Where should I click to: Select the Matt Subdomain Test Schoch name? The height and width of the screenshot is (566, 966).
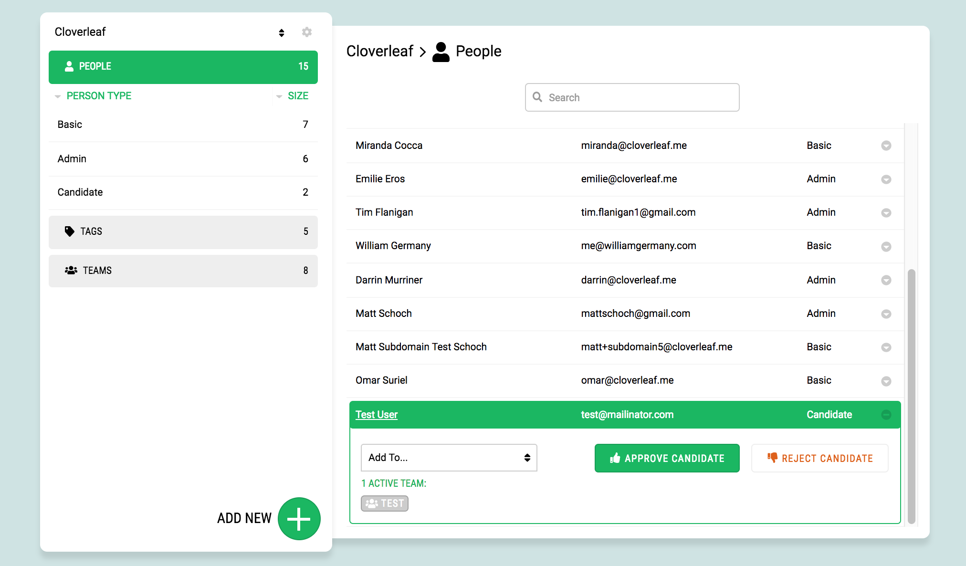(421, 347)
